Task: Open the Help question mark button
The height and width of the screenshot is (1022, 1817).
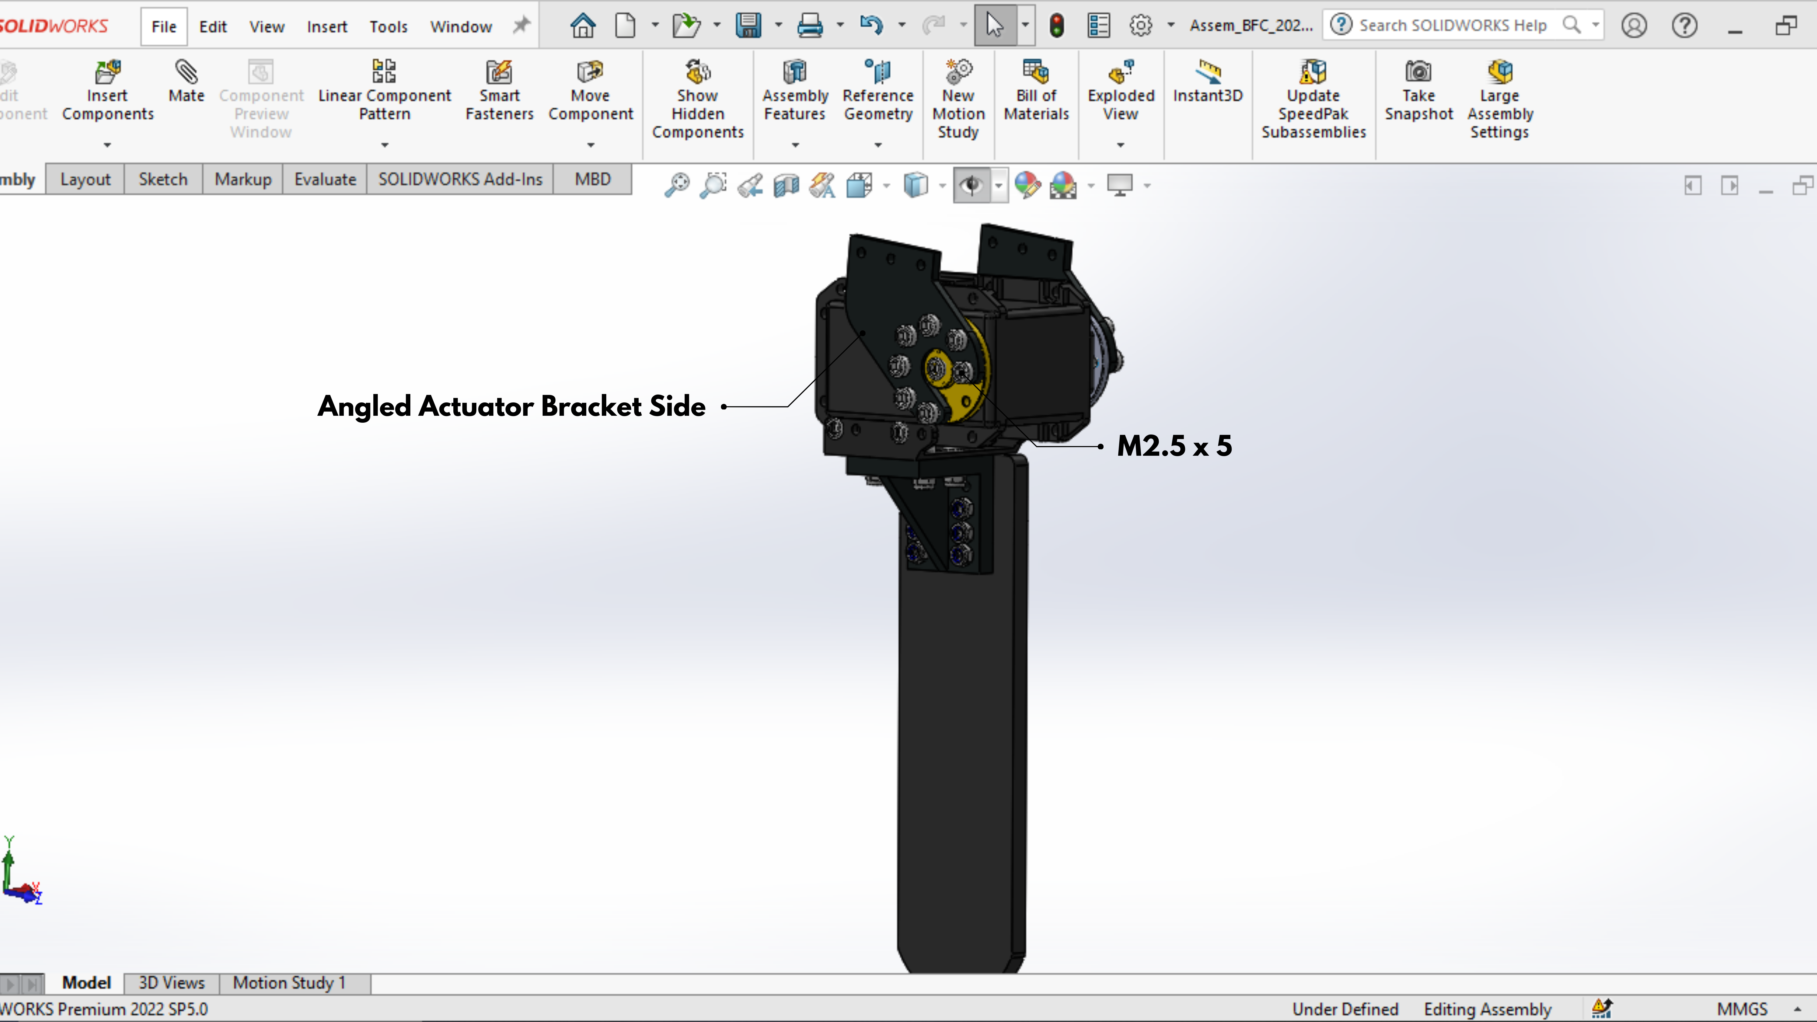Action: tap(1684, 25)
